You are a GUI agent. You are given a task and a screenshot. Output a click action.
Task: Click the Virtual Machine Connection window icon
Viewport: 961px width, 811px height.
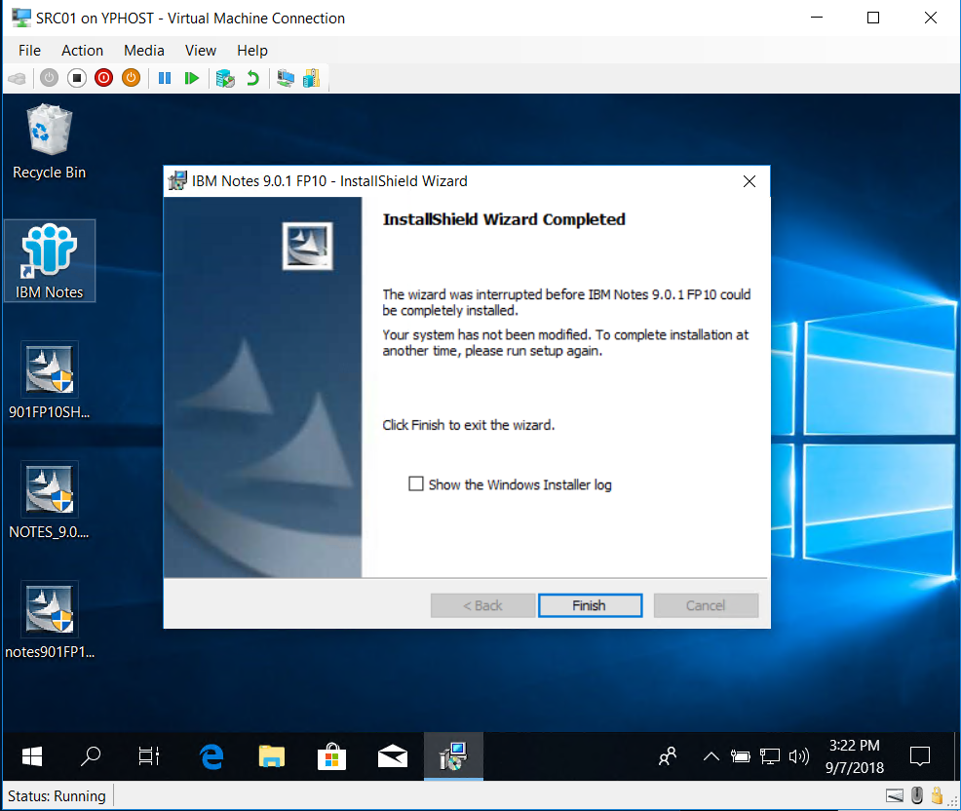pyautogui.click(x=20, y=18)
